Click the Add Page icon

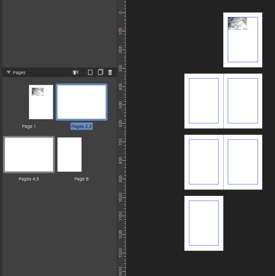click(x=90, y=72)
